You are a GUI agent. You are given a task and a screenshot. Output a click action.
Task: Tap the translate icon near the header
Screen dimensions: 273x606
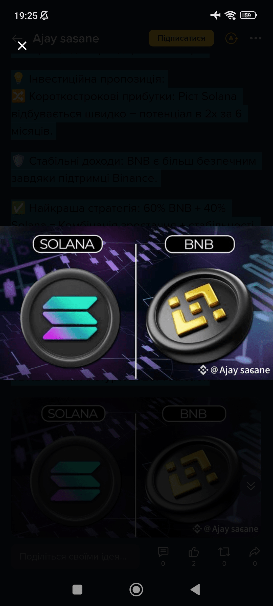pyautogui.click(x=232, y=38)
